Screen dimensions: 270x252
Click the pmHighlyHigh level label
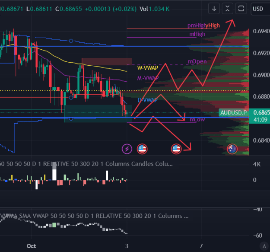pos(203,26)
